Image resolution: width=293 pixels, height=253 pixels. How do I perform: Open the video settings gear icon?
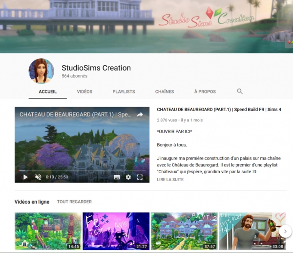(x=128, y=177)
